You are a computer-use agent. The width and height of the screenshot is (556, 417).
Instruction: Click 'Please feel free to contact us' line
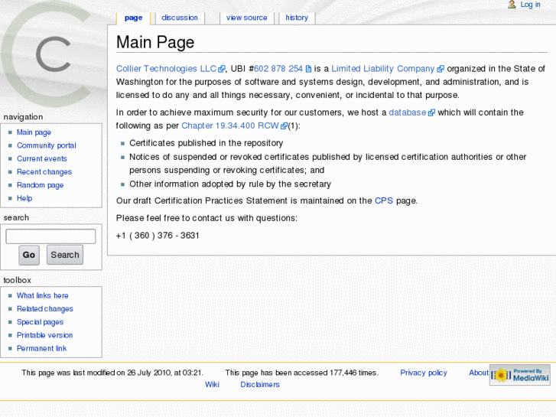pos(206,218)
